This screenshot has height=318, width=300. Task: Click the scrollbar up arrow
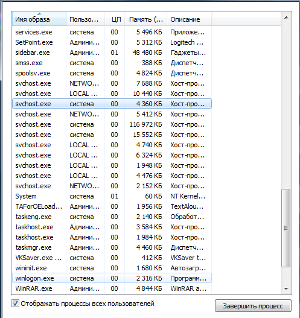point(286,18)
